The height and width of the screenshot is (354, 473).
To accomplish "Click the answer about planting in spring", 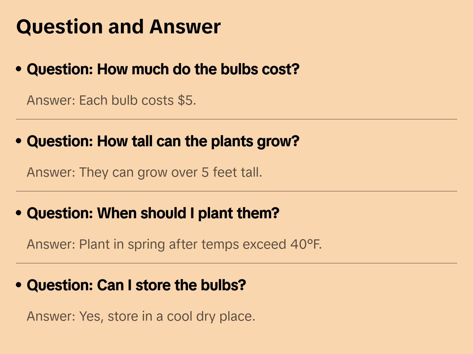I will (174, 244).
